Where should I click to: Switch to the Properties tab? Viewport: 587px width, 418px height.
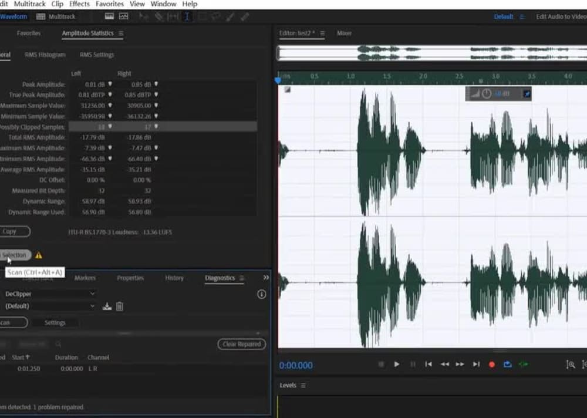pyautogui.click(x=130, y=278)
